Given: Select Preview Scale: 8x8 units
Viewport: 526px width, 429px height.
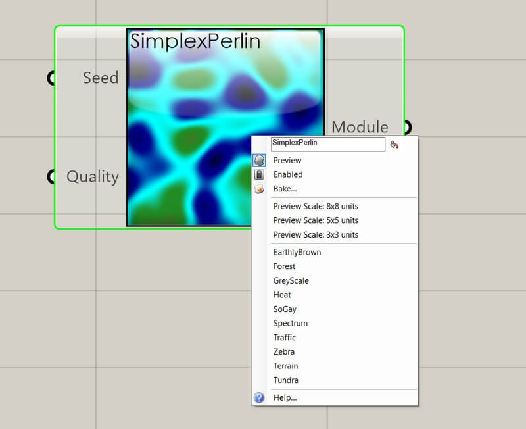Looking at the screenshot, I should coord(316,206).
